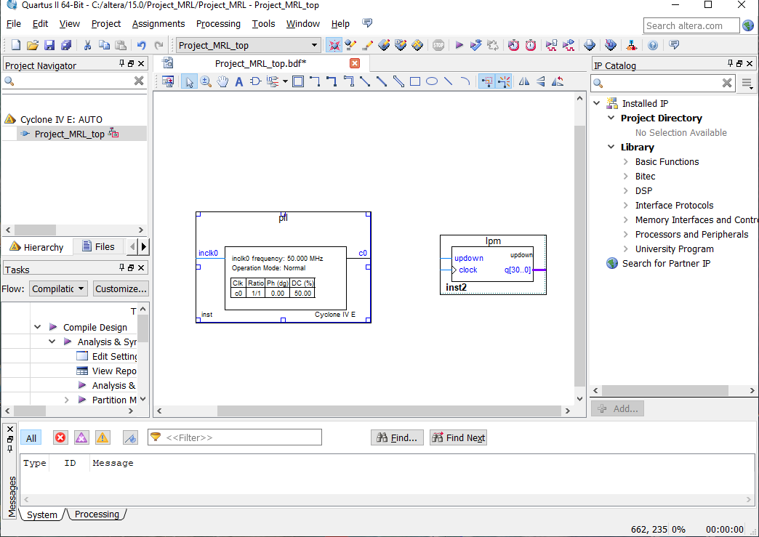The width and height of the screenshot is (759, 537).
Task: Click the messages Filter input field
Action: tap(235, 438)
